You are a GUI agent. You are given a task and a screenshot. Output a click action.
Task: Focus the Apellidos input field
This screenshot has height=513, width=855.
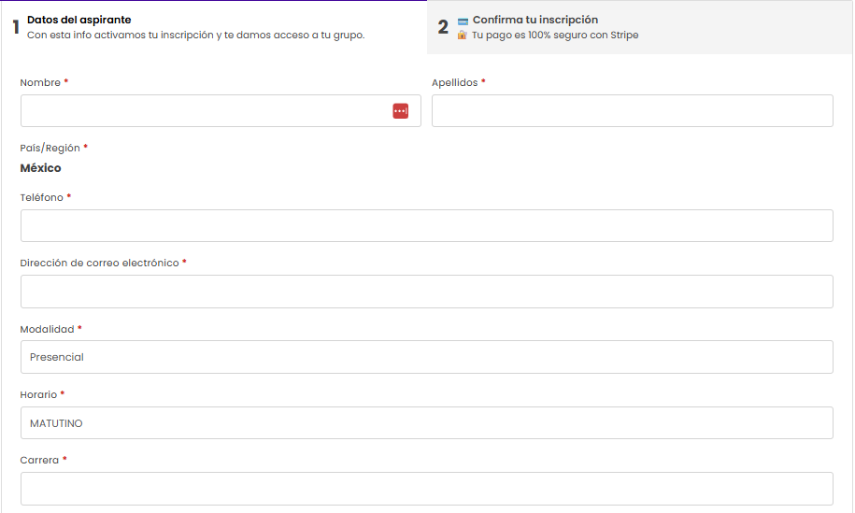633,110
